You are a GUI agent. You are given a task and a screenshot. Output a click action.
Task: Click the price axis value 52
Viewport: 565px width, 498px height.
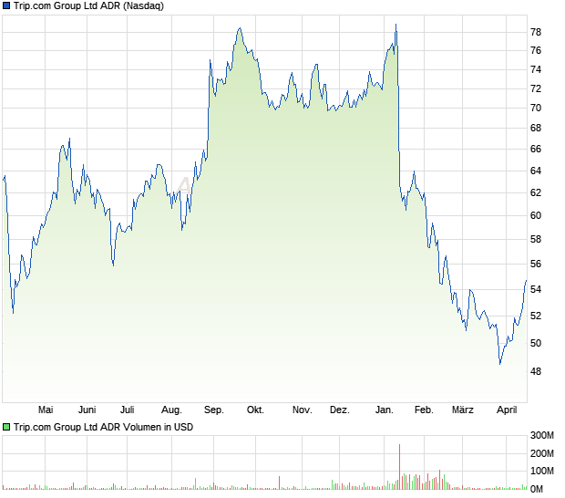pos(536,316)
